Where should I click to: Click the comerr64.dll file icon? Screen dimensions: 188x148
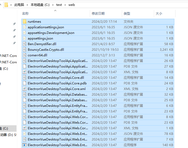[x=25, y=55]
